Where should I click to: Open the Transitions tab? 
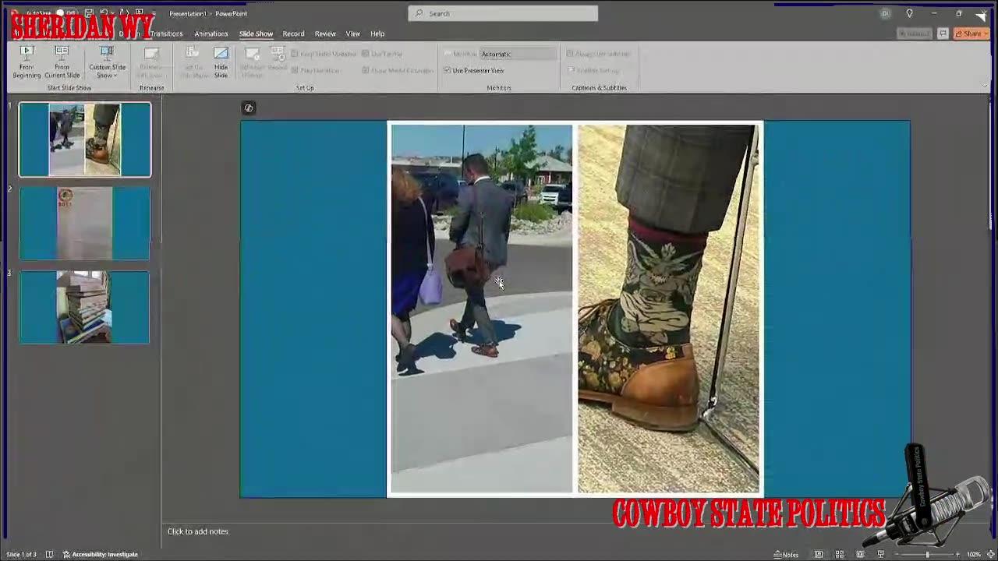[x=166, y=34]
